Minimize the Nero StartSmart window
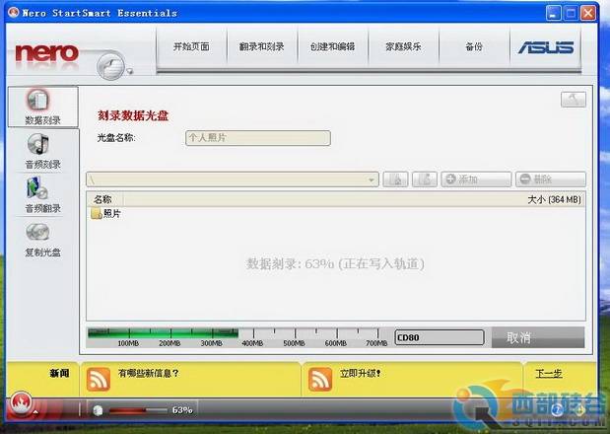Viewport: 610px width, 434px height. (553, 13)
